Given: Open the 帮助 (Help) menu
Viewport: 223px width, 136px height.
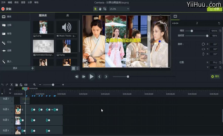Looking at the screenshot, I should [x=36, y=3].
